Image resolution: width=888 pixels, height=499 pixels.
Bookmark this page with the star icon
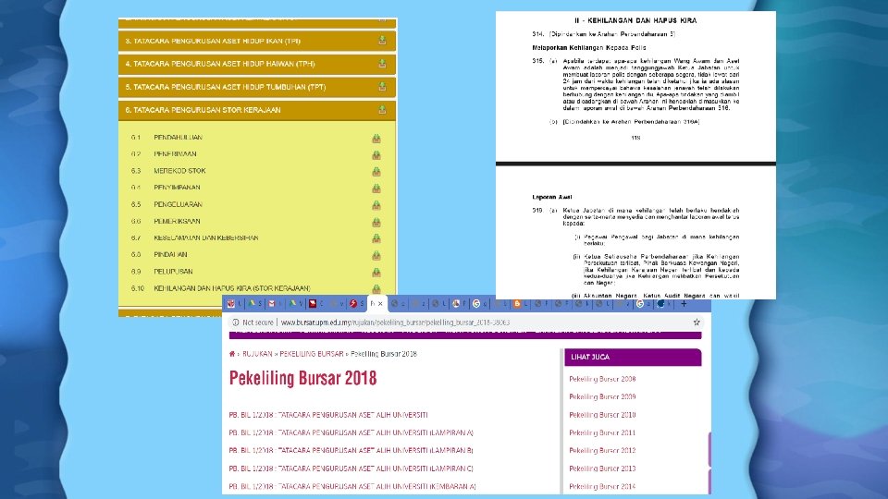coord(697,322)
